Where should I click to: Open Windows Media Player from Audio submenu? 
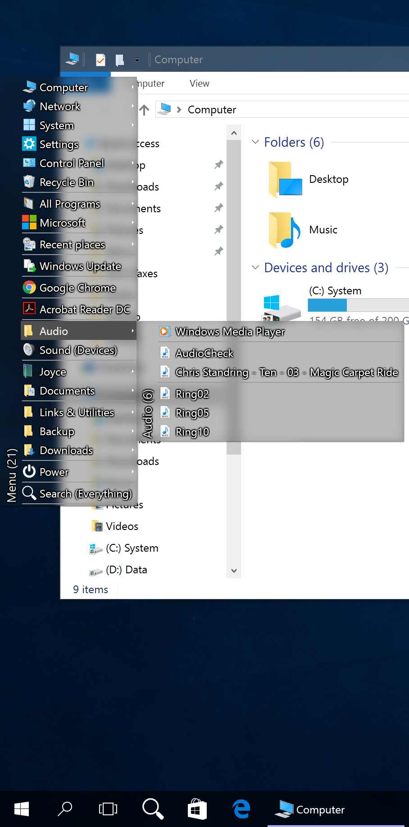(230, 332)
